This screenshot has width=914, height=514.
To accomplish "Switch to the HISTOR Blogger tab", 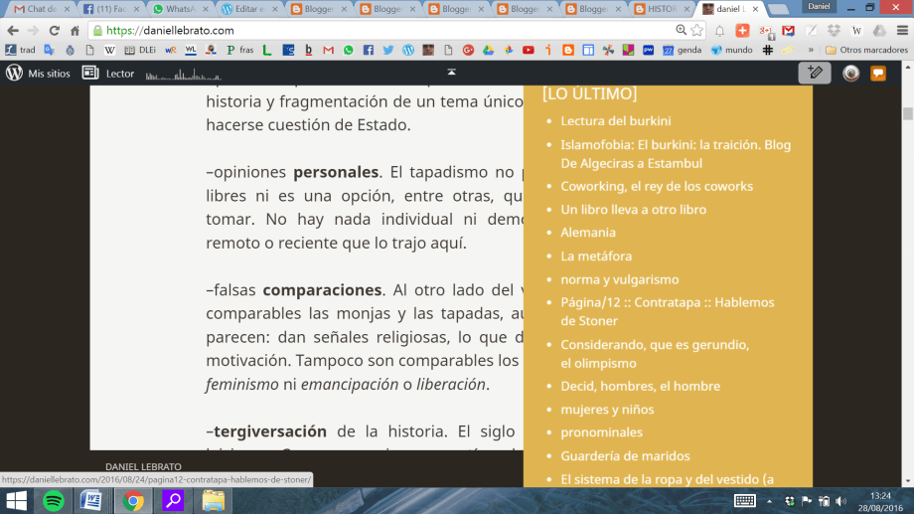I will click(662, 9).
